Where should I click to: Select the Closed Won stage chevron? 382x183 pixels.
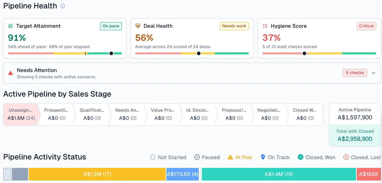coord(304,114)
